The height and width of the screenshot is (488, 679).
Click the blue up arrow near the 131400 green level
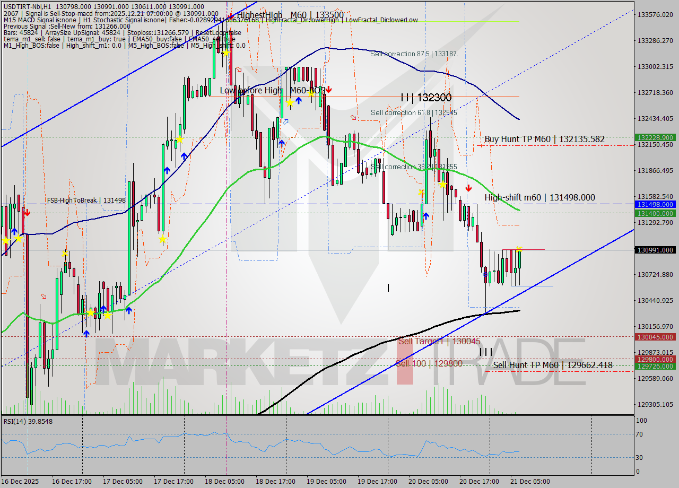point(426,215)
